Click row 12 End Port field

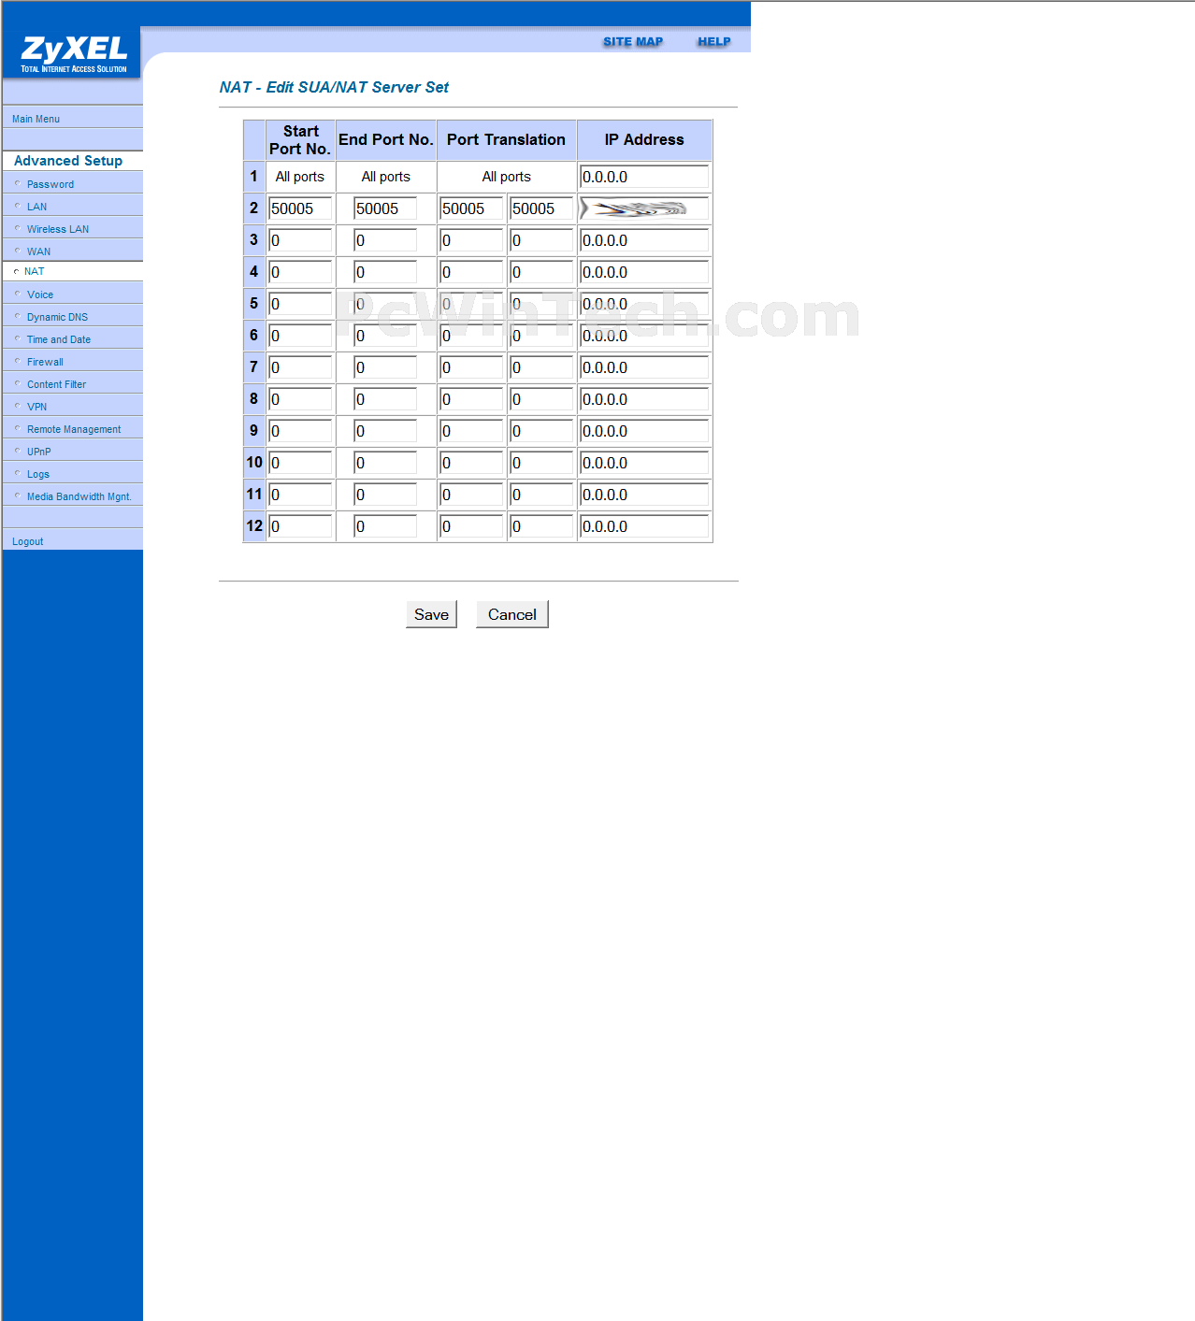pyautogui.click(x=385, y=526)
